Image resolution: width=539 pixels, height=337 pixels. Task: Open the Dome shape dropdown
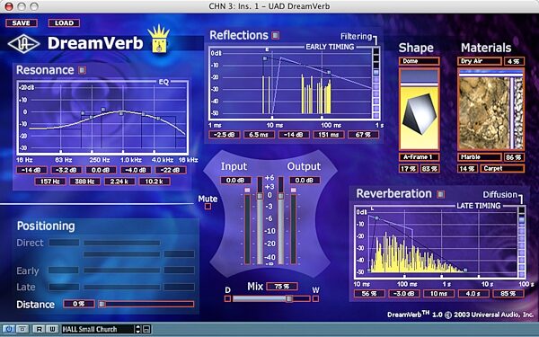click(x=419, y=61)
